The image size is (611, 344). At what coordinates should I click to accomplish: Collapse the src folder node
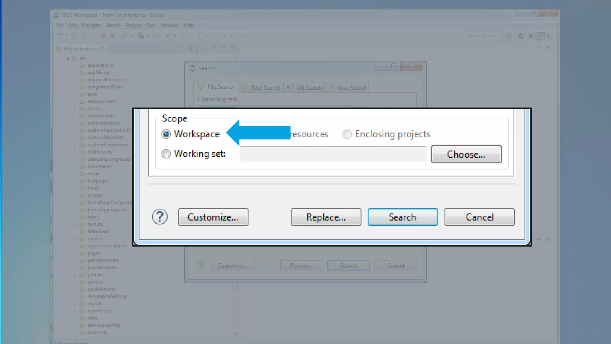[68, 59]
